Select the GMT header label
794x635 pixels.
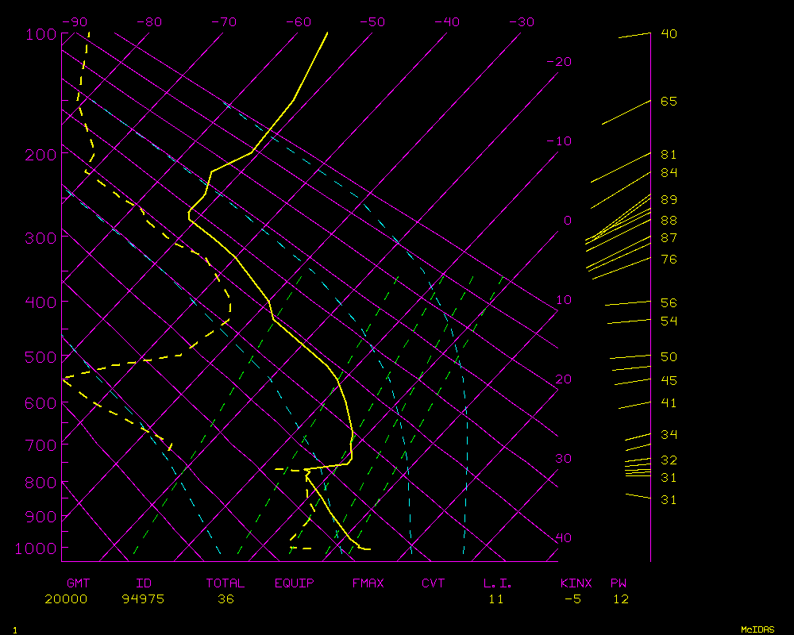pos(79,583)
